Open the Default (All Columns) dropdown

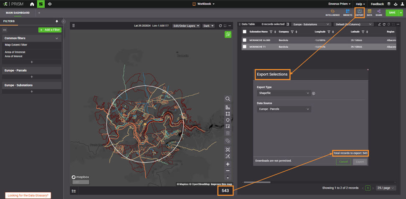coord(354,24)
